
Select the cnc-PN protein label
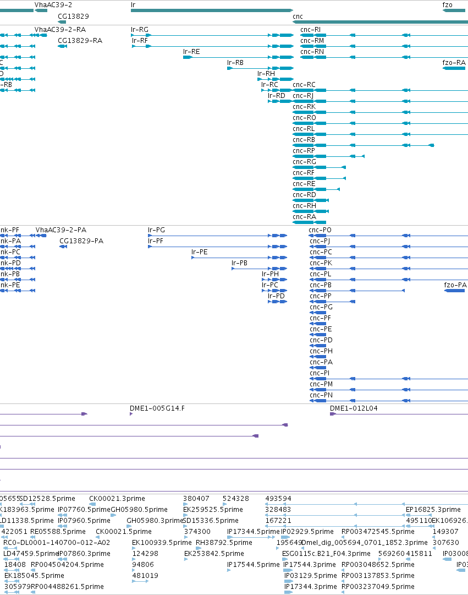(321, 395)
